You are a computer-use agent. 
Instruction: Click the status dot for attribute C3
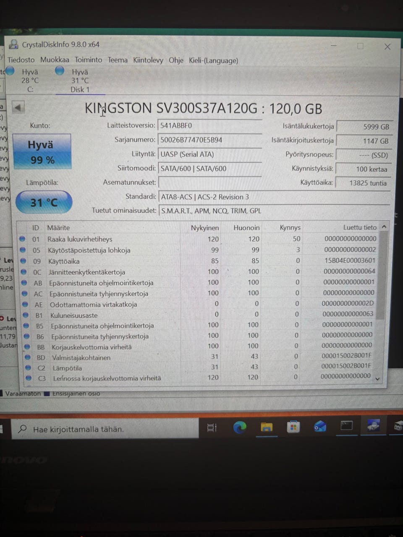(x=29, y=378)
